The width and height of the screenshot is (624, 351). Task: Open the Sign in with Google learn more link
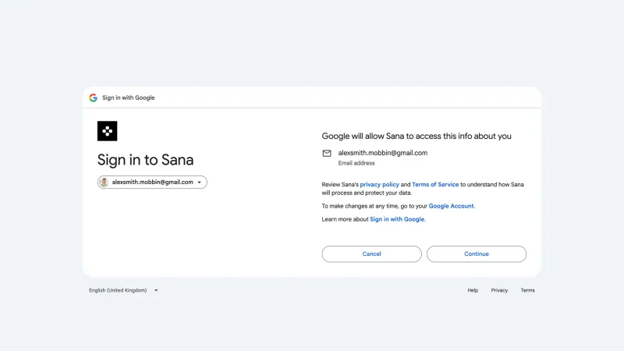pyautogui.click(x=397, y=219)
